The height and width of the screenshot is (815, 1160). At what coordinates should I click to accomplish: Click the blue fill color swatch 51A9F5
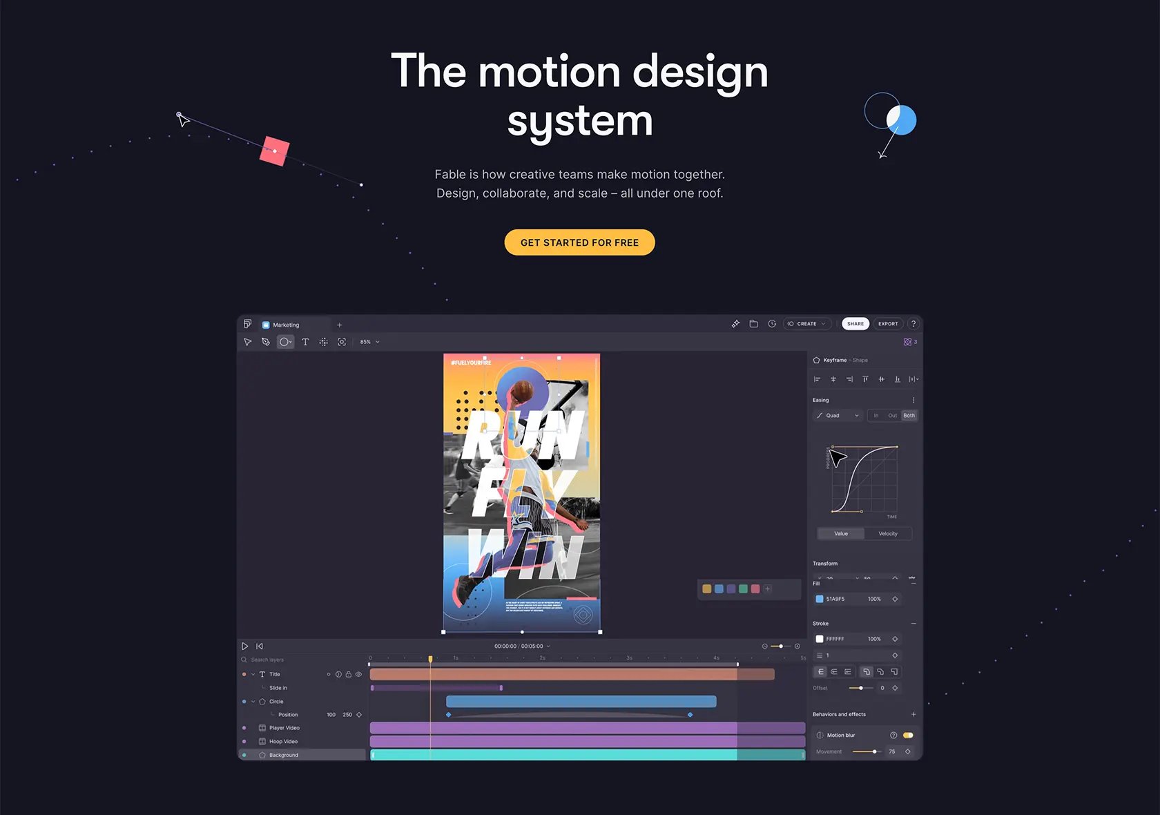820,599
